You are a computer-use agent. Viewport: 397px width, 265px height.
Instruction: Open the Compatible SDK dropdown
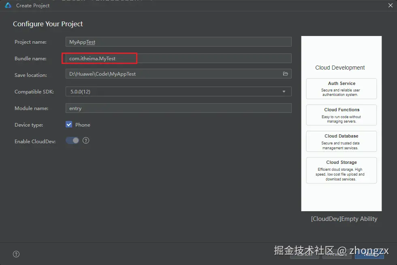[179, 91]
